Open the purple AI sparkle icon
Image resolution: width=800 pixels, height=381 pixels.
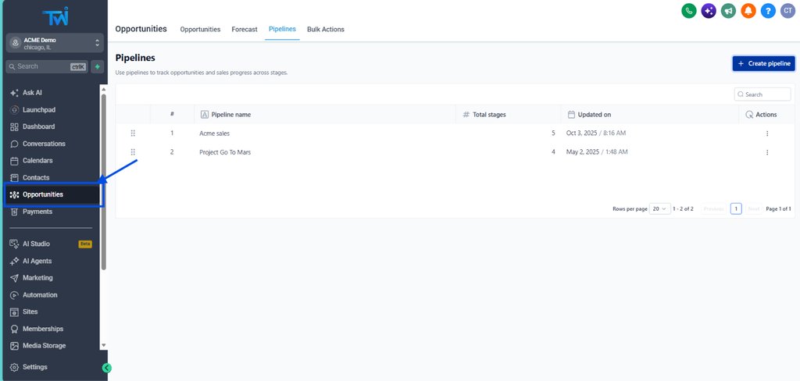[x=709, y=11]
